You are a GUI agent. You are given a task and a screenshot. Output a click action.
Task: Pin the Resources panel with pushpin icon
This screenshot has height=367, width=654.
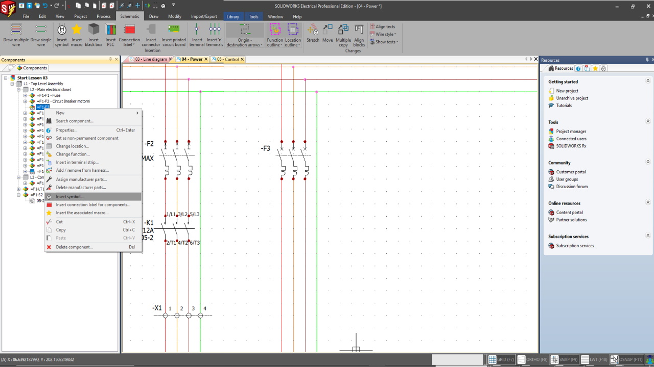647,60
